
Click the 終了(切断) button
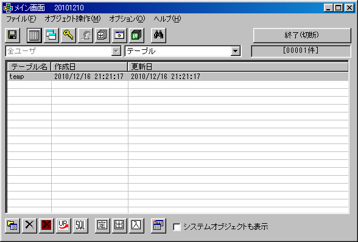click(x=302, y=35)
